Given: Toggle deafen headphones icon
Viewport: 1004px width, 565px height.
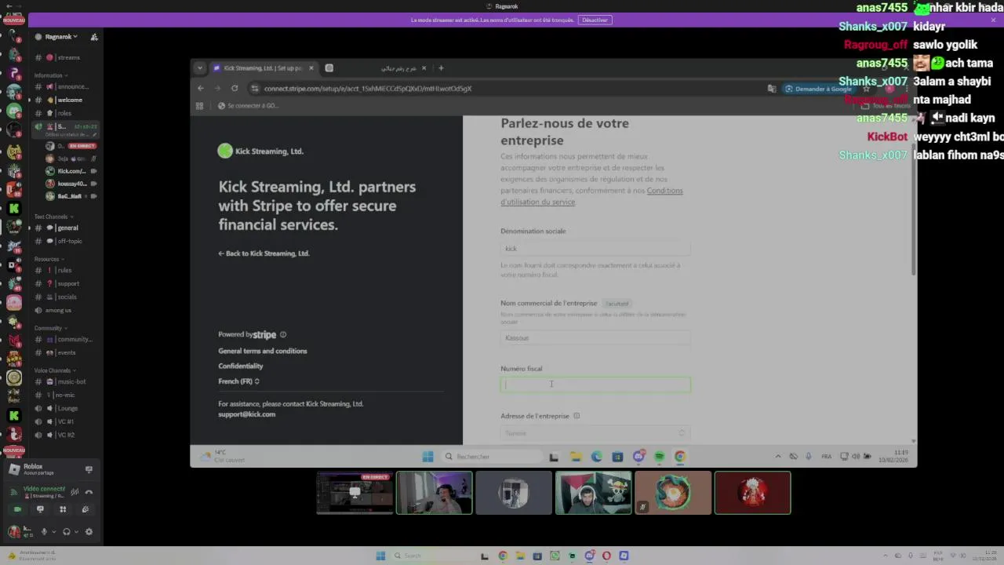Looking at the screenshot, I should point(66,531).
